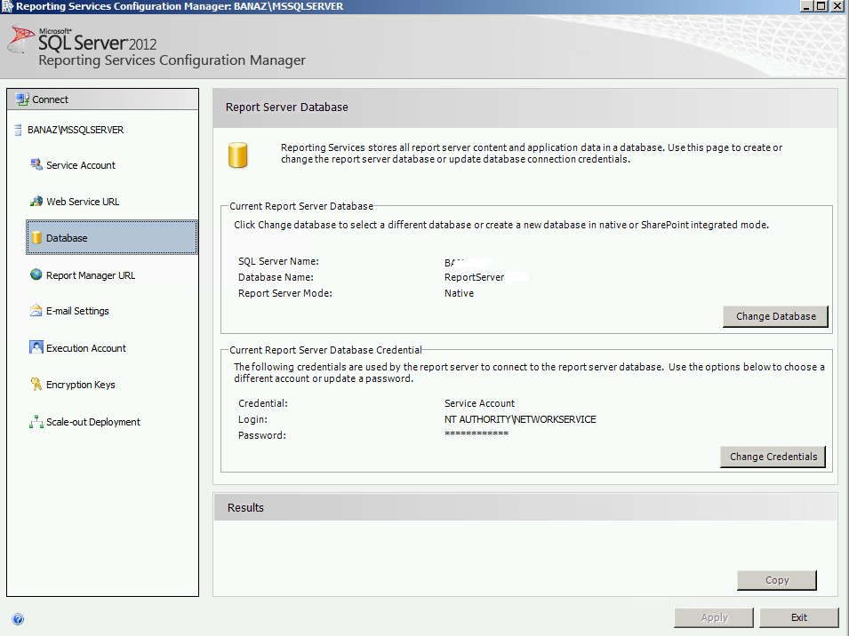The height and width of the screenshot is (636, 849).
Task: Click the SQL Server 2012 logo
Action: tap(81, 41)
